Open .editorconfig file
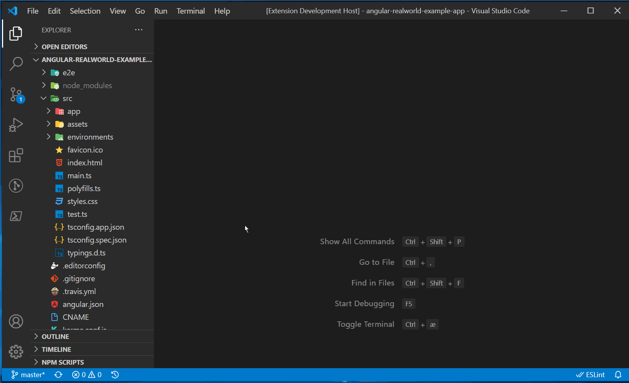This screenshot has width=629, height=383. tap(92, 266)
